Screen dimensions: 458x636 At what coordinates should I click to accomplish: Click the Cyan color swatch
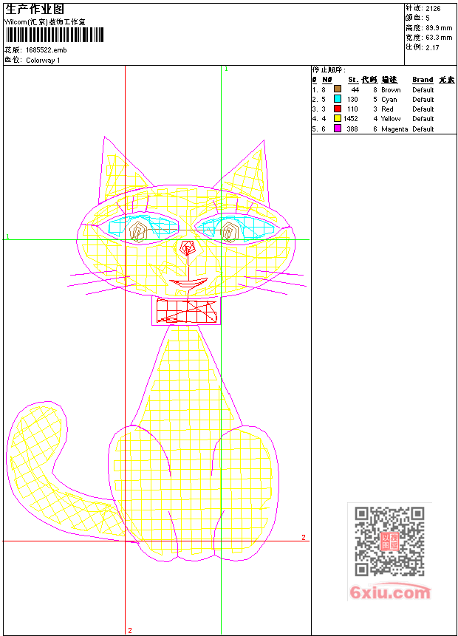[x=337, y=98]
